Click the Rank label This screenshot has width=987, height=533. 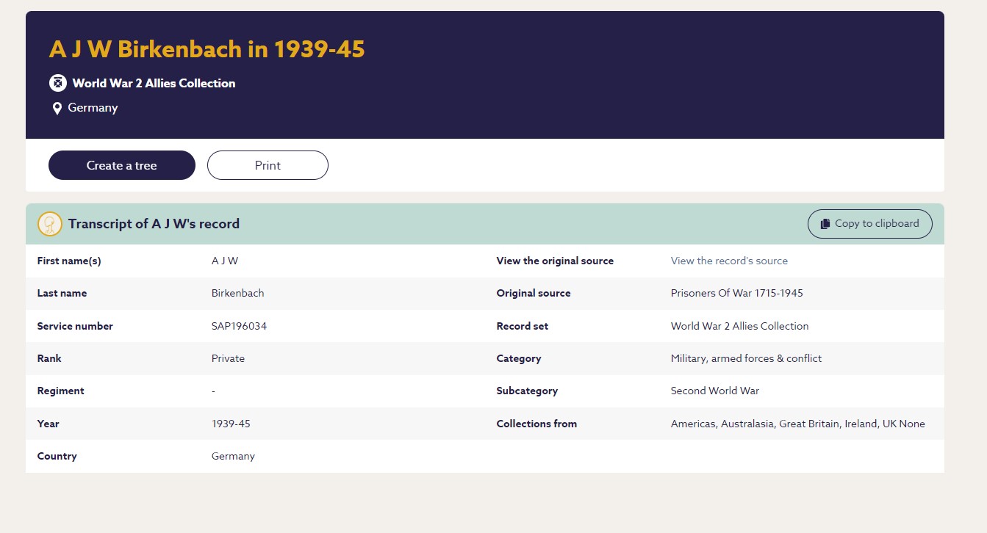[x=49, y=358]
